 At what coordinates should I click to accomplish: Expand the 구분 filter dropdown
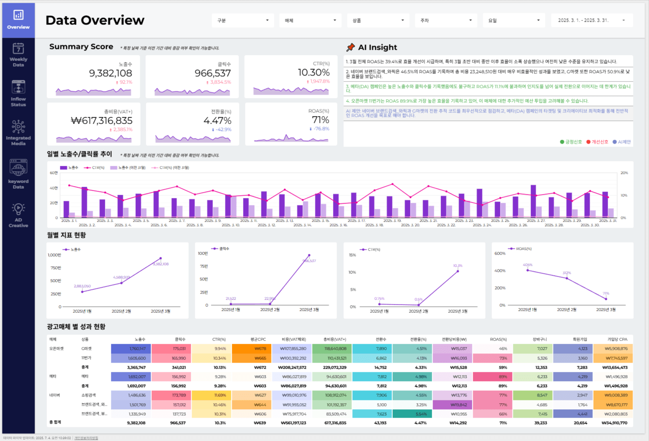point(243,20)
